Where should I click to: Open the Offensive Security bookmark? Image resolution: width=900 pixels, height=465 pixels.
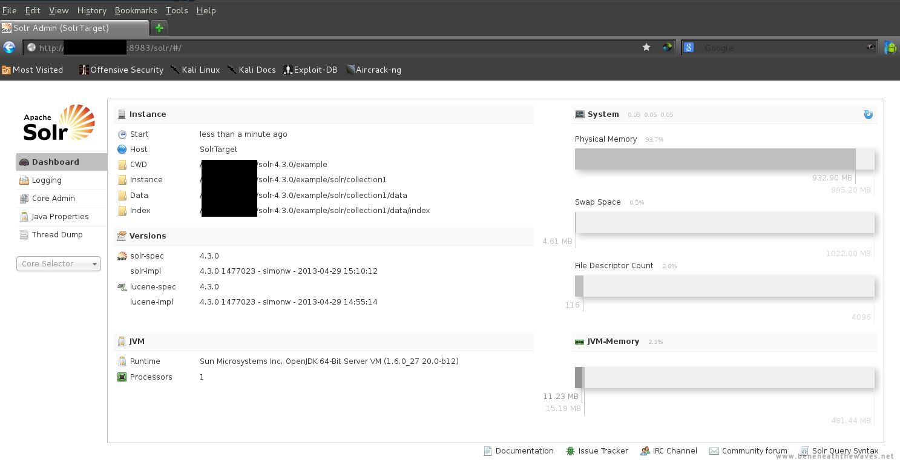coord(122,70)
